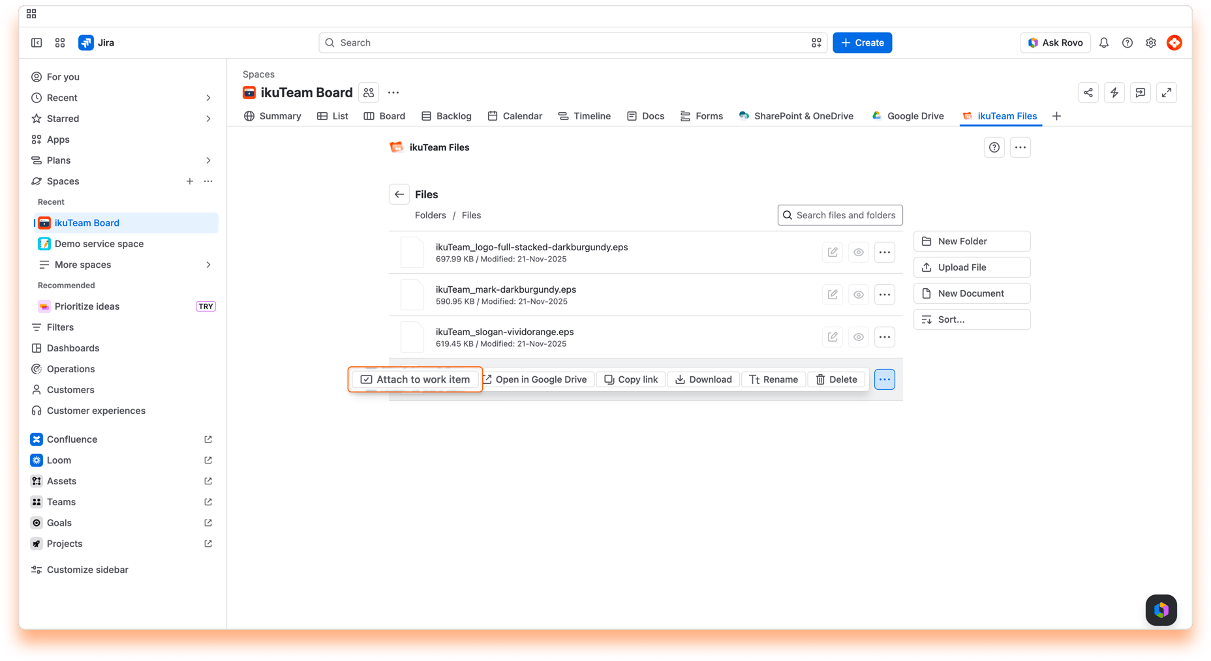Expand the Starred section chevron

(208, 119)
